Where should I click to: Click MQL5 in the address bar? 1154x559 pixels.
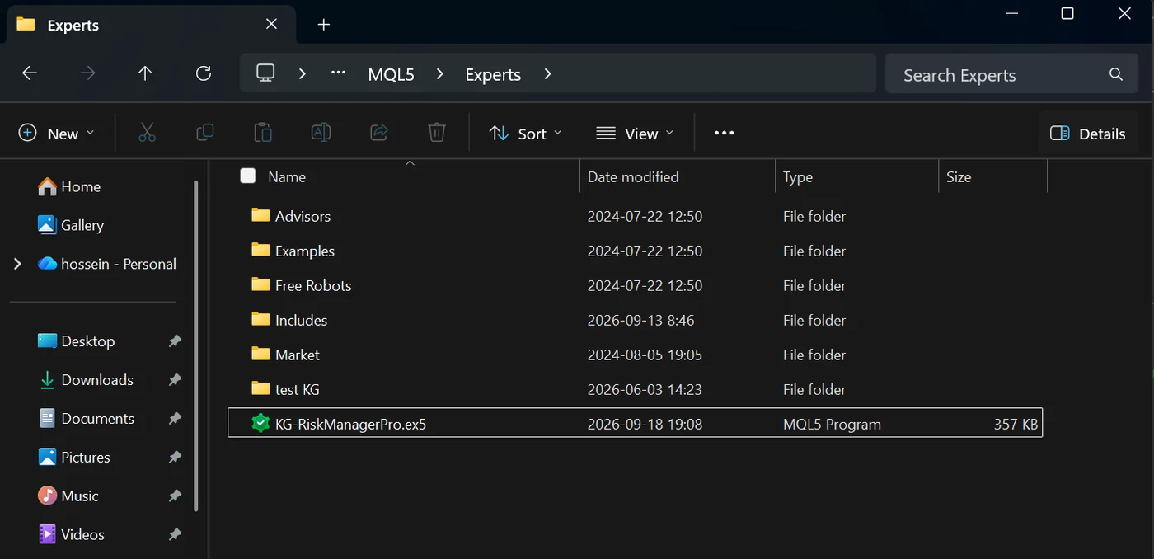point(392,74)
